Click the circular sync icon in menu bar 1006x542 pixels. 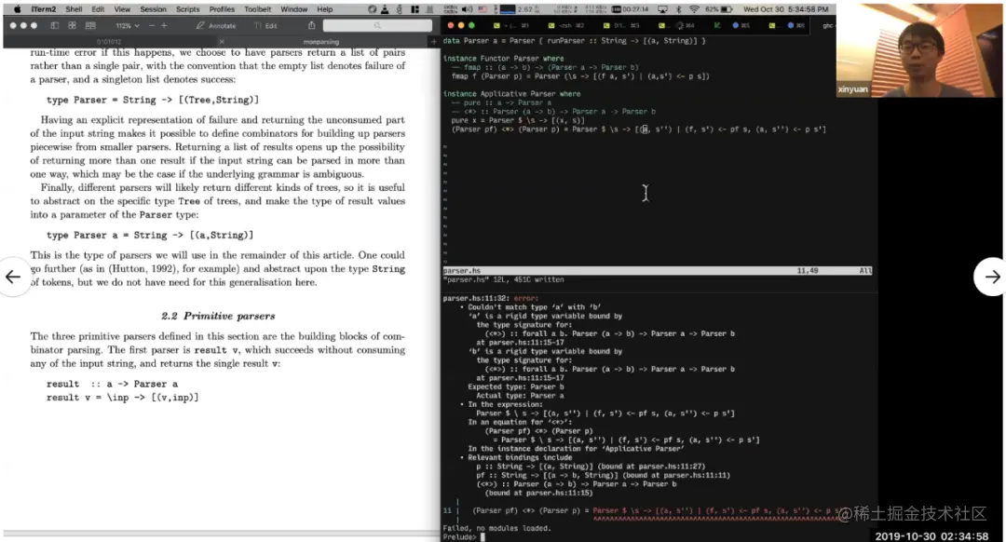coord(372,9)
